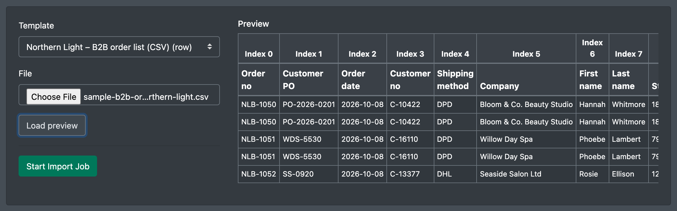The height and width of the screenshot is (211, 677).
Task: Click the Index 7 column header
Action: click(629, 48)
